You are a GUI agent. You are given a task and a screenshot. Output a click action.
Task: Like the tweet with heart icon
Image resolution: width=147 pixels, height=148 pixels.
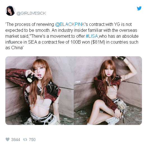(x=8, y=139)
